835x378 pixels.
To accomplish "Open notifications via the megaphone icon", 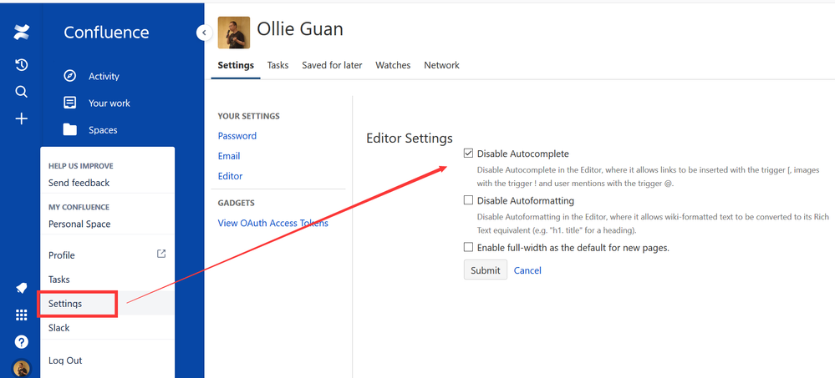I will click(x=21, y=288).
